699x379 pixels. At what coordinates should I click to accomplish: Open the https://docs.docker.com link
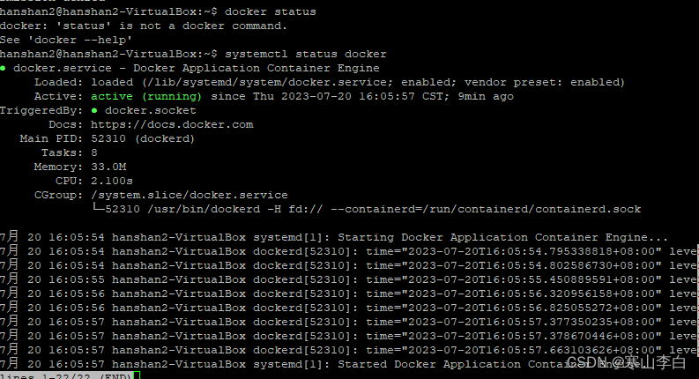172,125
